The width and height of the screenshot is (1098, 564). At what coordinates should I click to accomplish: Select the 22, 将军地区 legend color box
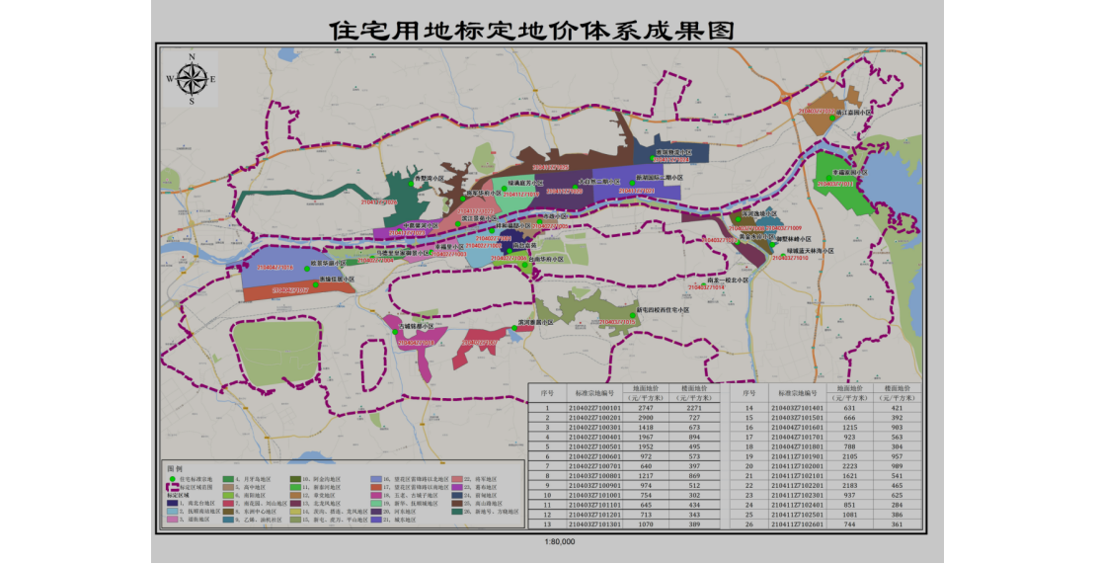pyautogui.click(x=455, y=478)
